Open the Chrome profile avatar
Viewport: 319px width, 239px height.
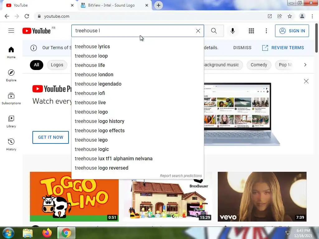tap(302, 16)
